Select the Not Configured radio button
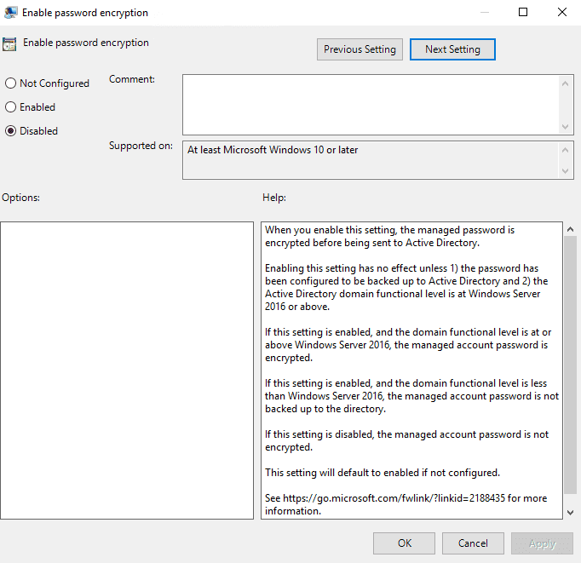The height and width of the screenshot is (563, 581). 11,83
